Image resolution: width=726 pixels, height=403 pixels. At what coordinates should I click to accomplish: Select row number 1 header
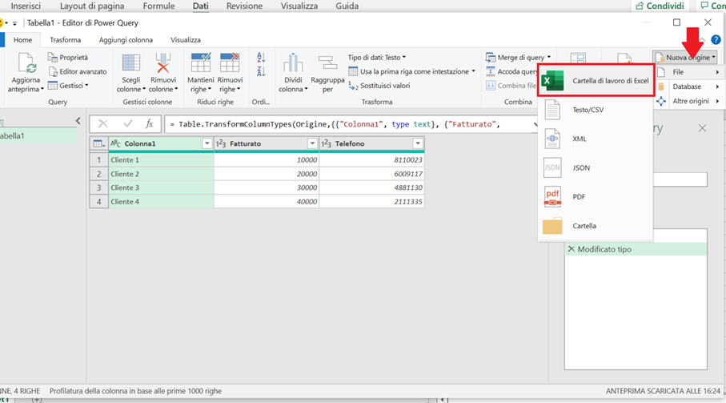click(x=99, y=159)
